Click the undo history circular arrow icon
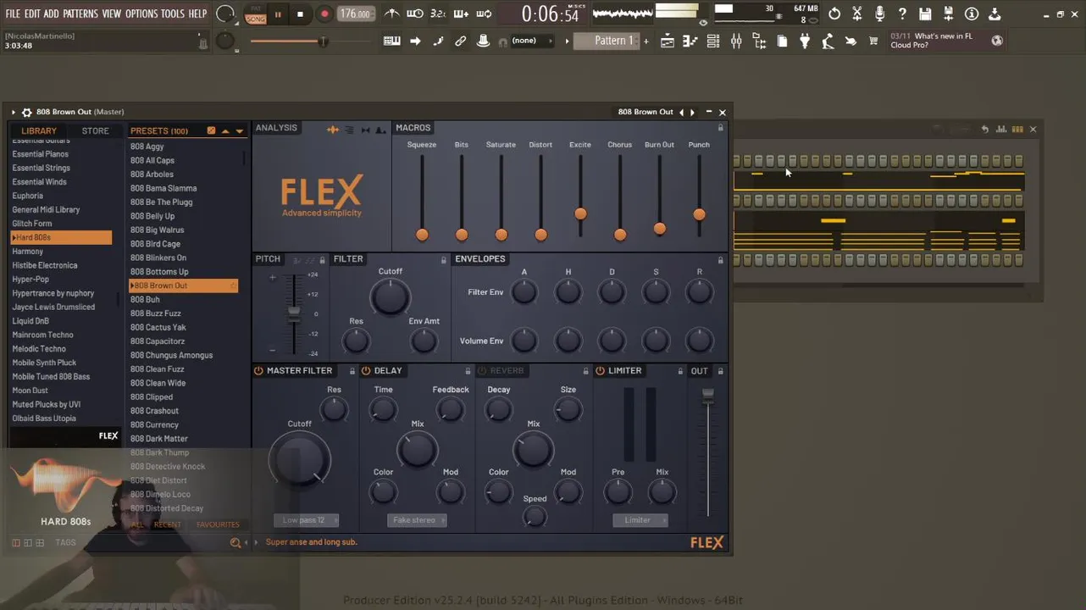This screenshot has height=610, width=1086. pos(834,14)
